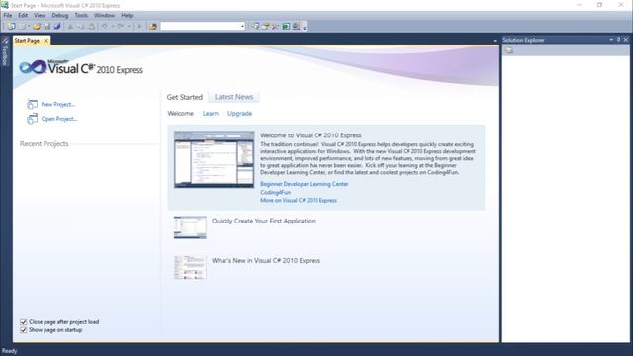Screen dimensions: 633x356
Task: Open the Tools menu
Action: coord(81,16)
